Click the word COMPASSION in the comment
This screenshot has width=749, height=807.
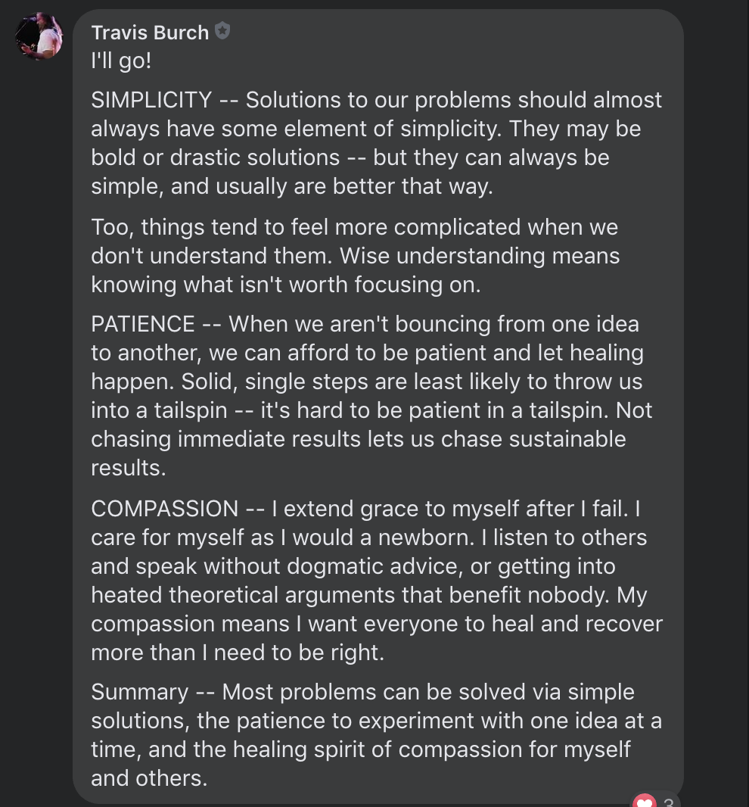click(x=165, y=509)
